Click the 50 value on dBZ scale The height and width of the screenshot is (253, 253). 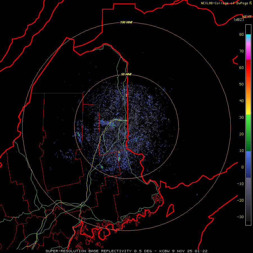241,84
